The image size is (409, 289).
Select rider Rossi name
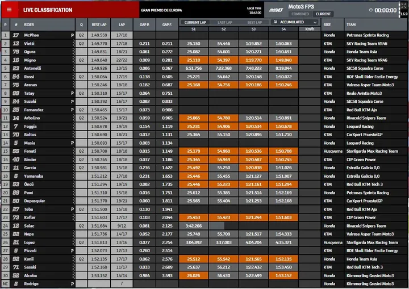point(29,77)
